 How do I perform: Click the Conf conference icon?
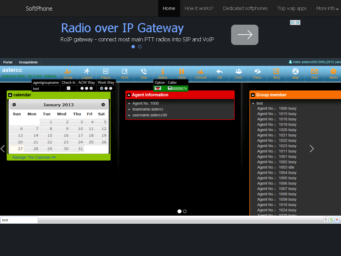point(238,72)
